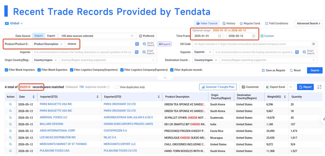Sort by Weight(KG) column

tap(285, 97)
